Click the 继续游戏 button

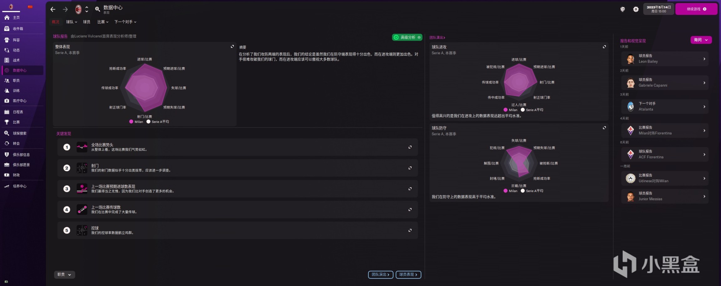coord(695,9)
